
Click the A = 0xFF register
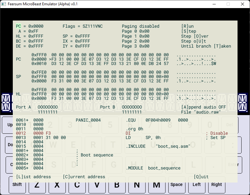[28, 31]
